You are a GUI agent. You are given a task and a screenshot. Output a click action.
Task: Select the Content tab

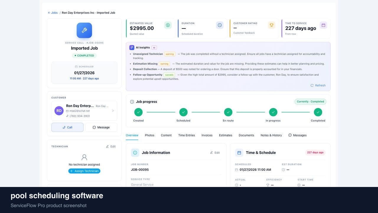[166, 135]
